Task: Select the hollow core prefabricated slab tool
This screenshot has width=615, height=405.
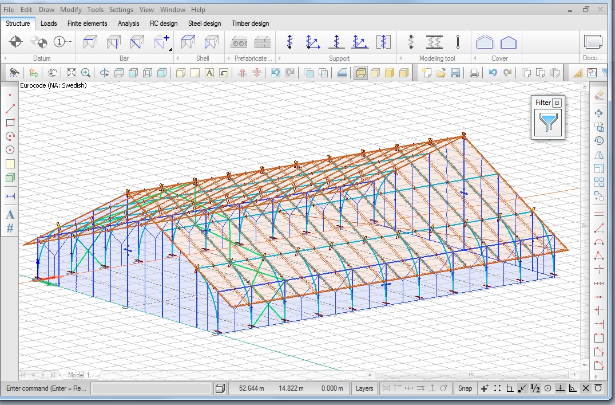Action: point(239,42)
